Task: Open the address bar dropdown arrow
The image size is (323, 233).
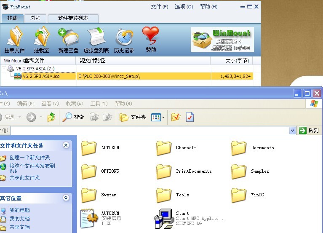Action: tap(293, 131)
